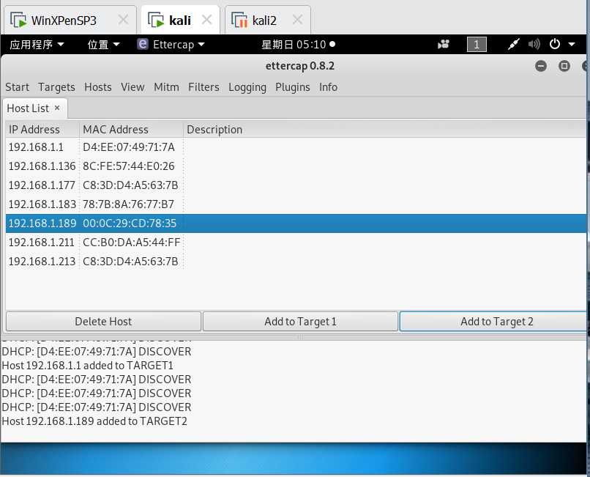The height and width of the screenshot is (477, 590).
Task: Click the Add to Target 1 button
Action: [x=300, y=322]
